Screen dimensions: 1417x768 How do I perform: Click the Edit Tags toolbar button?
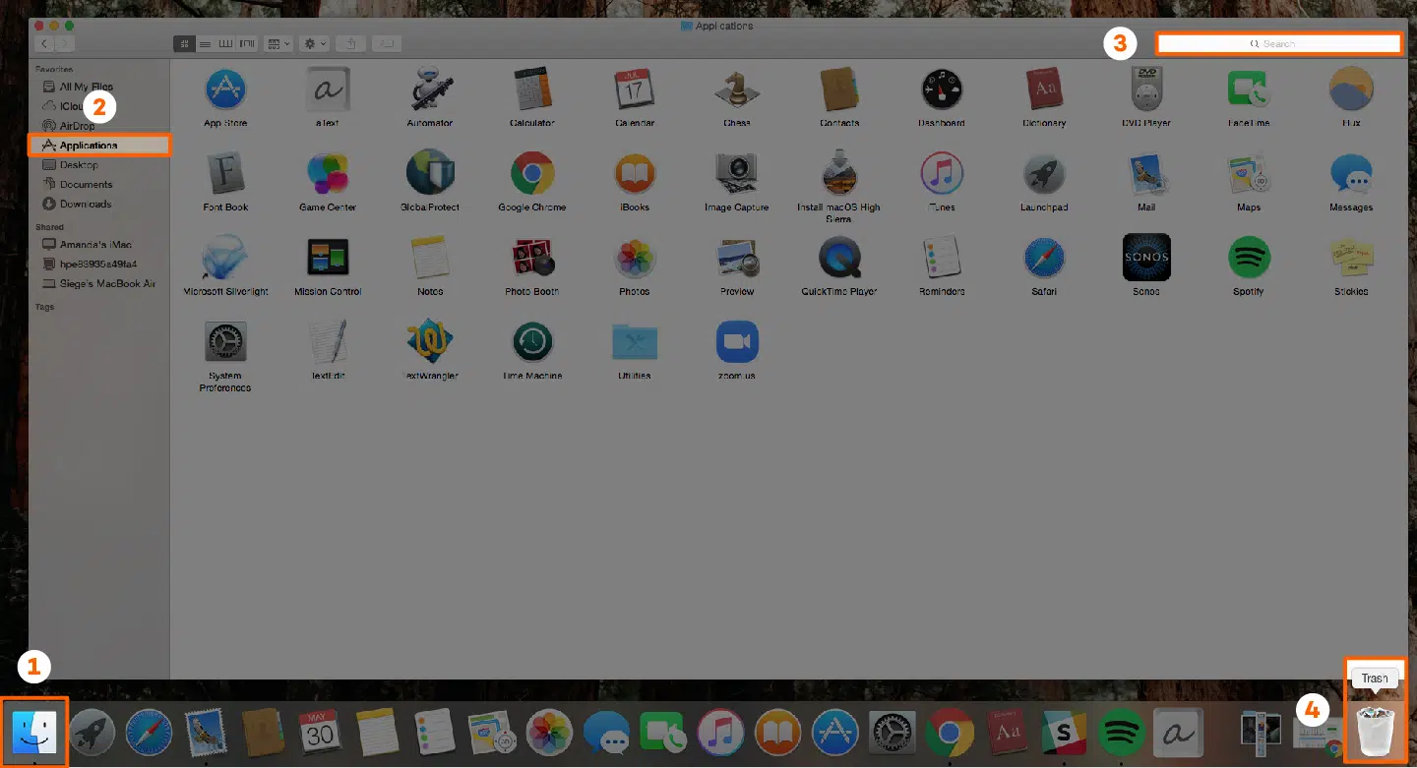coord(387,44)
